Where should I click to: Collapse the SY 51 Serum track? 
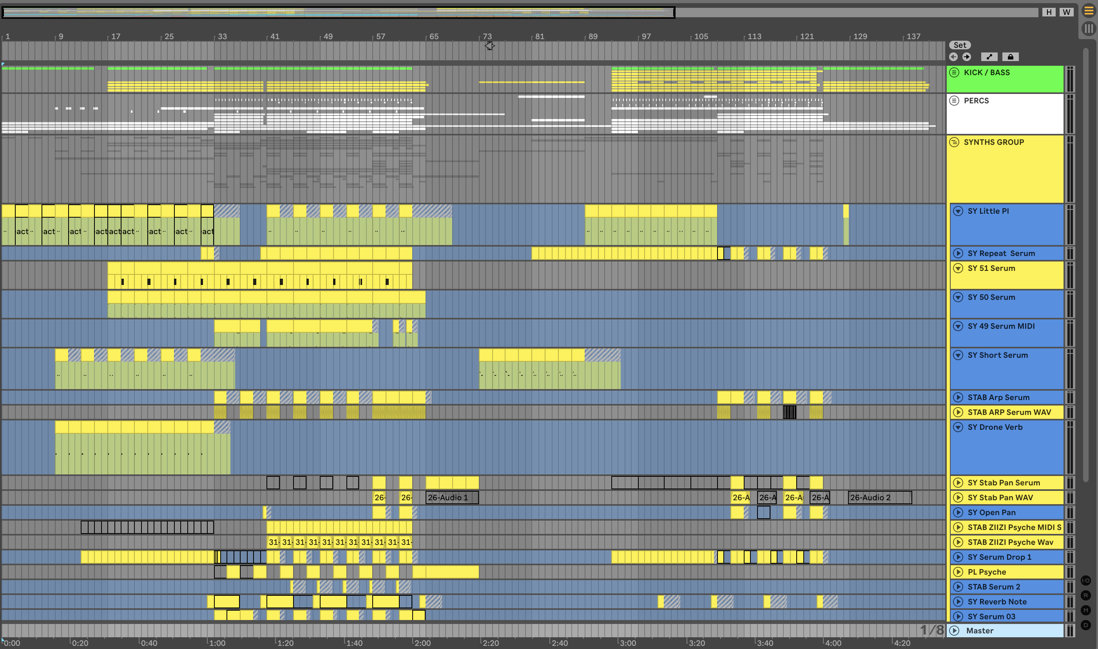(x=958, y=268)
